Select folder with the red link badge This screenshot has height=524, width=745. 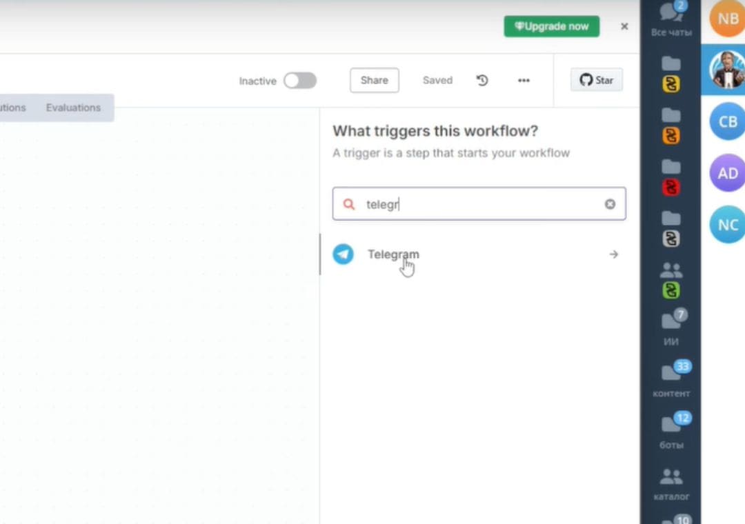pyautogui.click(x=670, y=177)
